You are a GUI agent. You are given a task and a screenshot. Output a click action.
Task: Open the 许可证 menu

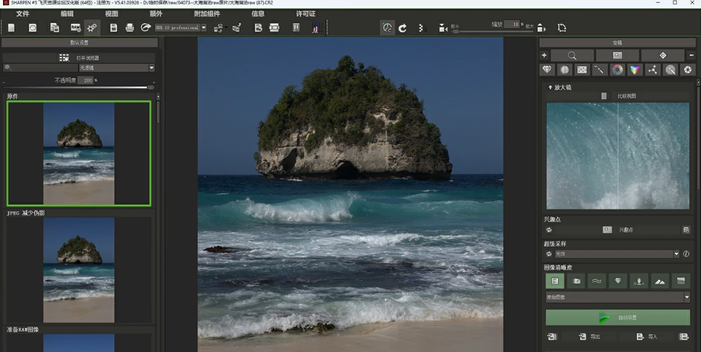click(306, 14)
